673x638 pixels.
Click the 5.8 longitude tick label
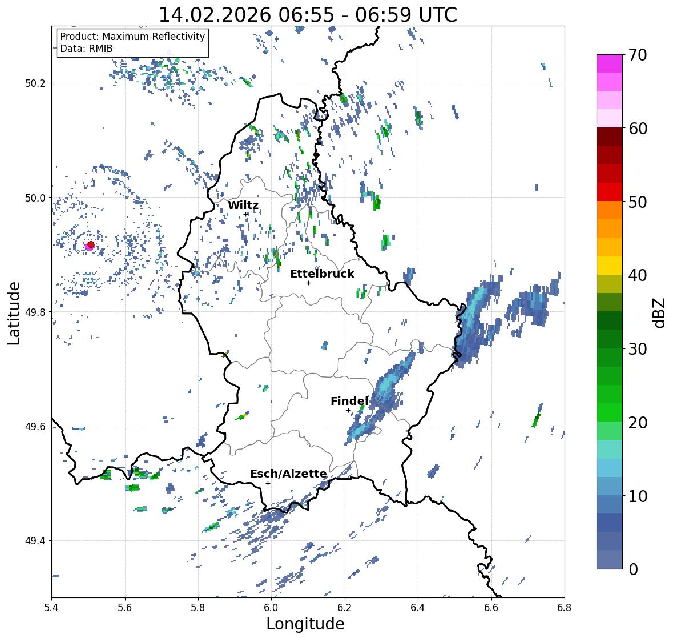click(x=198, y=608)
